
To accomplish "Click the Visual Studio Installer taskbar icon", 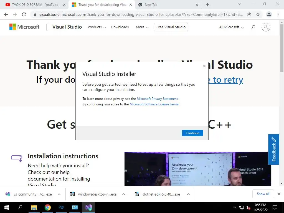I will (88, 207).
